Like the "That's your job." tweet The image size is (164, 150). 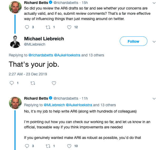click(54, 83)
